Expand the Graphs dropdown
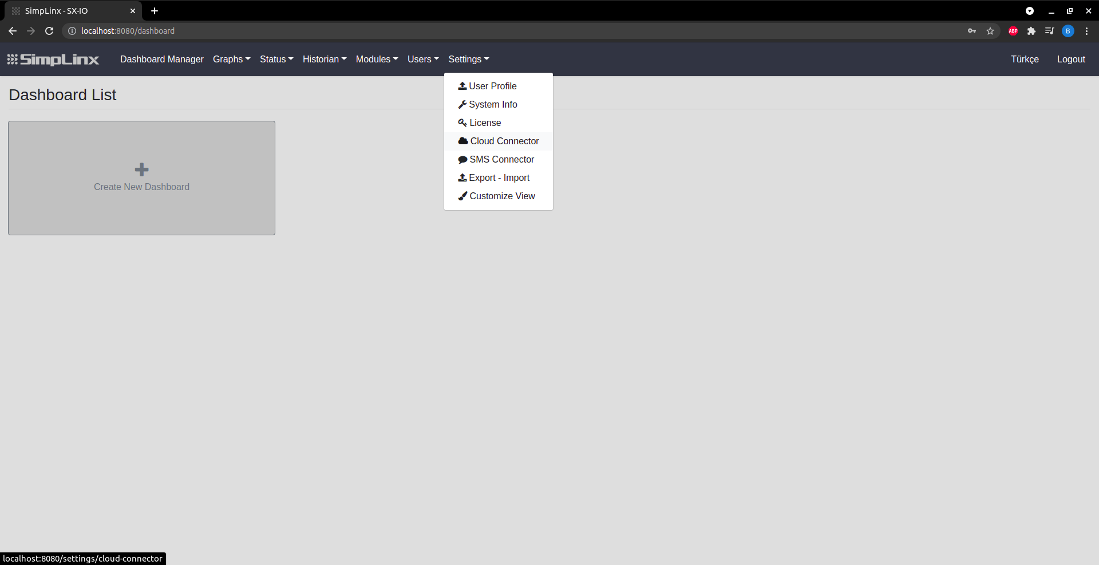 [x=231, y=59]
